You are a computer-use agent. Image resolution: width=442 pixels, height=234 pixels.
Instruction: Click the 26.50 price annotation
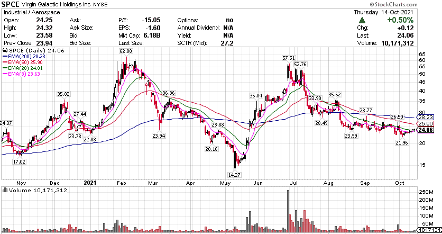397,116
